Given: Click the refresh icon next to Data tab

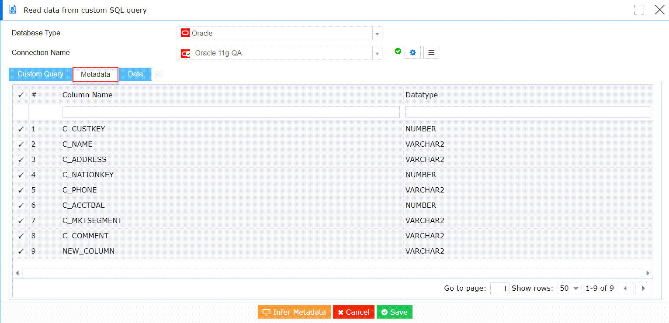Looking at the screenshot, I should click(158, 74).
